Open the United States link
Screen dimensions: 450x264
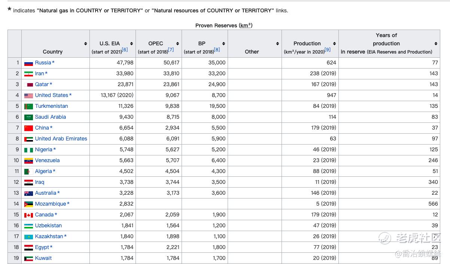click(x=52, y=95)
